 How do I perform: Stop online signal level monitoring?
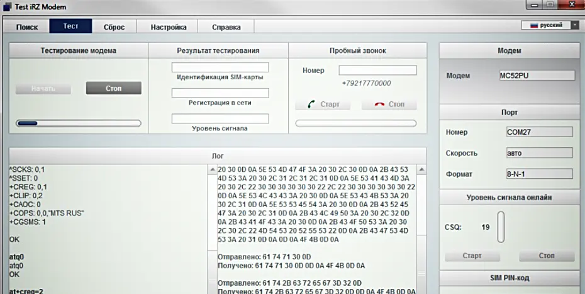click(547, 256)
